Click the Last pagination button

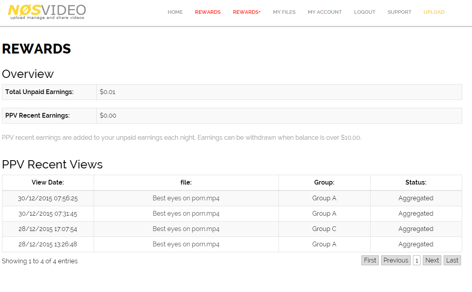[452, 260]
